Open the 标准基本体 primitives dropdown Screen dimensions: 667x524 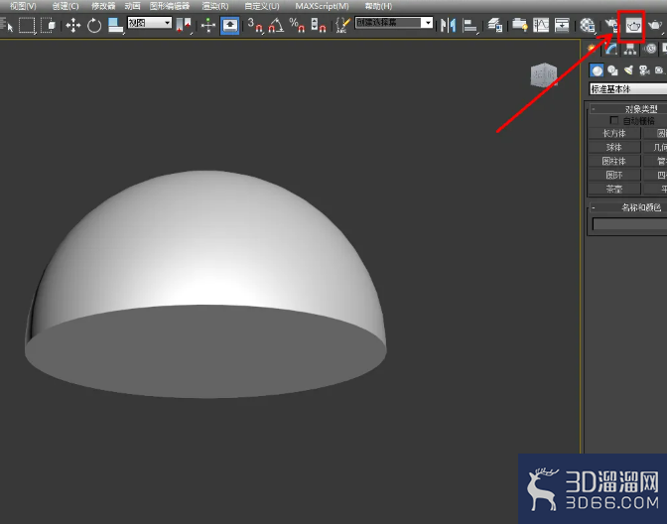click(628, 89)
